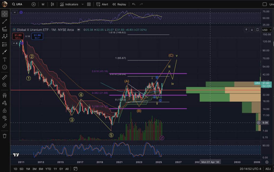The height and width of the screenshot is (172, 274).
Task: Set range to 3M
Action: click(x=34, y=169)
